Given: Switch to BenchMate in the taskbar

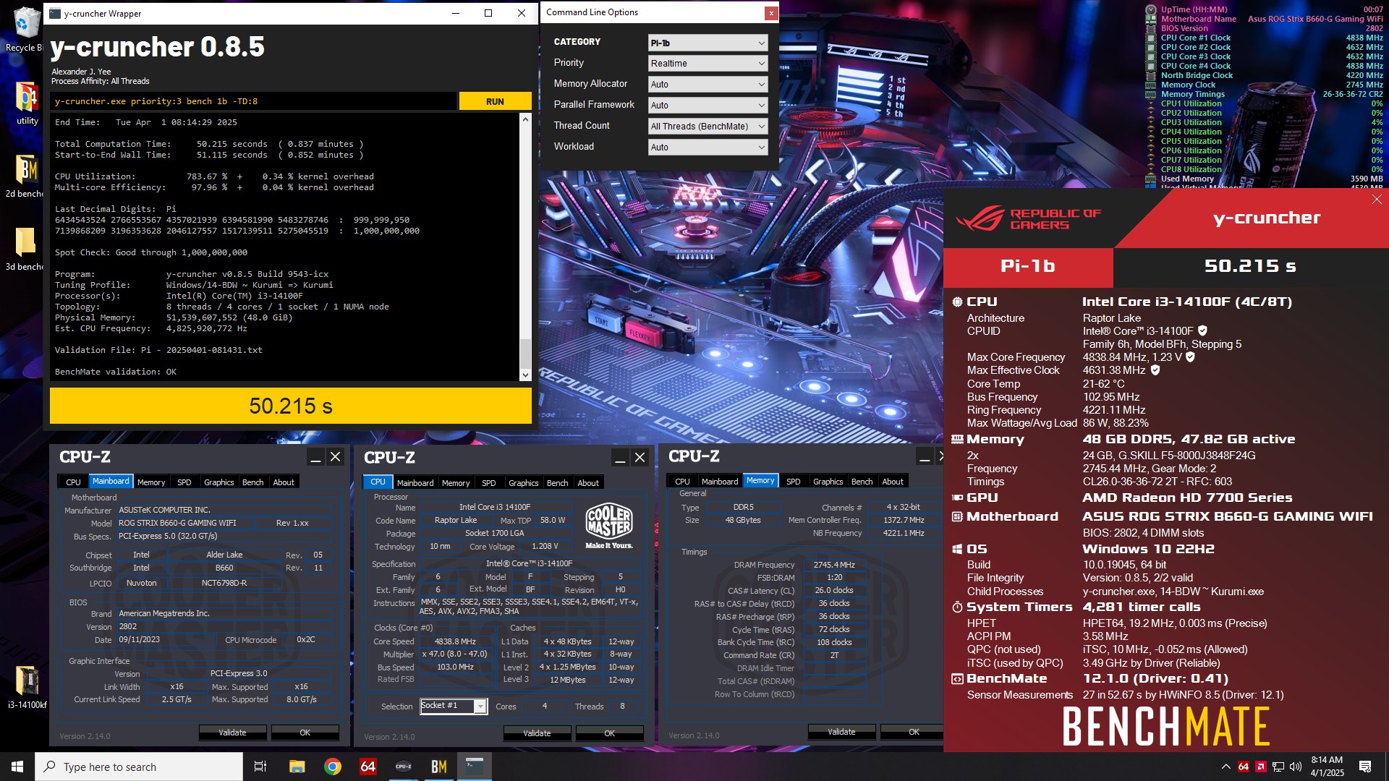Looking at the screenshot, I should [439, 767].
